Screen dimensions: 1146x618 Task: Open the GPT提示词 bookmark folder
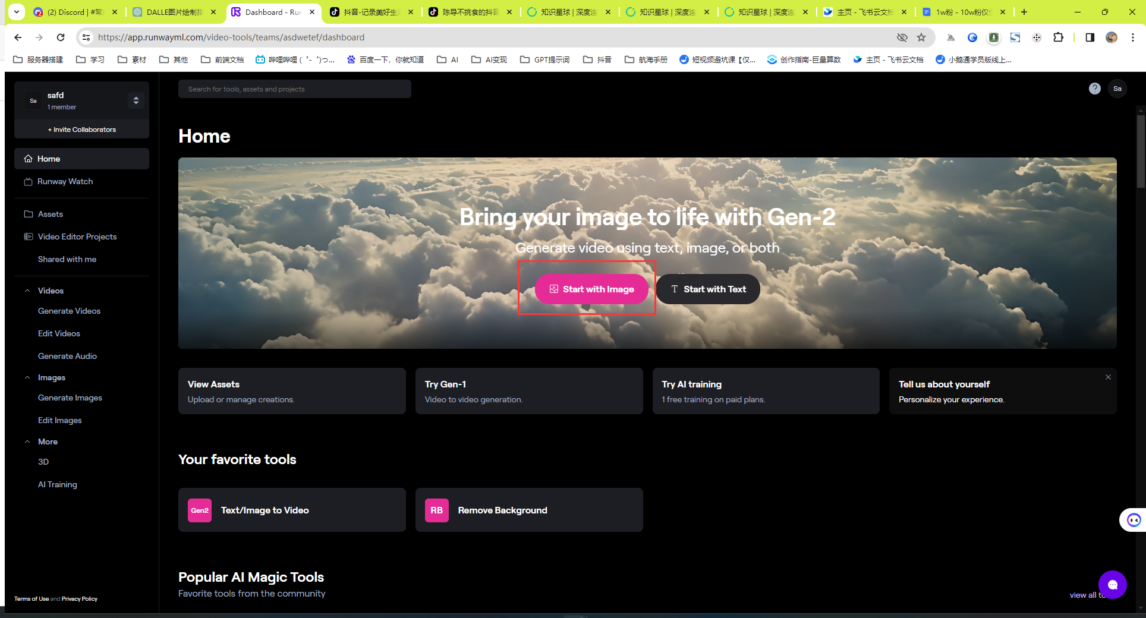click(545, 59)
